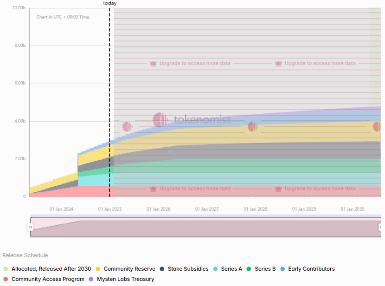Click the rightmost pink locked-data circle icon
Image resolution: width=385 pixels, height=286 pixels.
[x=377, y=127]
